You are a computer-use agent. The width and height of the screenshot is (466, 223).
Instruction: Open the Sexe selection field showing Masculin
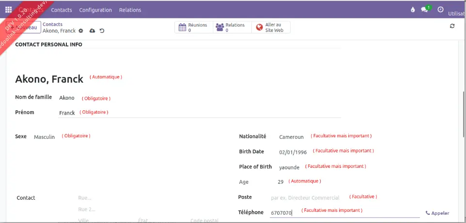click(45, 137)
